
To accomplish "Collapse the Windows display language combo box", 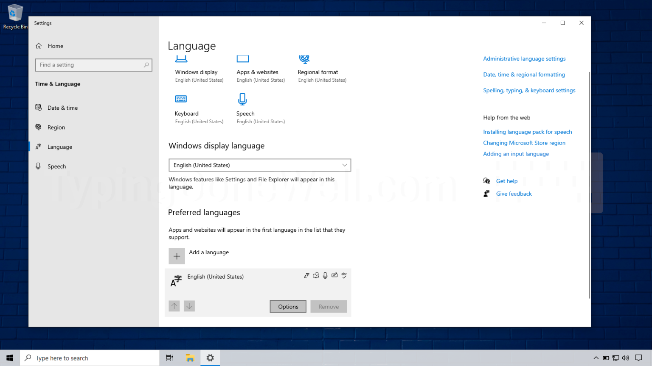I will point(346,165).
